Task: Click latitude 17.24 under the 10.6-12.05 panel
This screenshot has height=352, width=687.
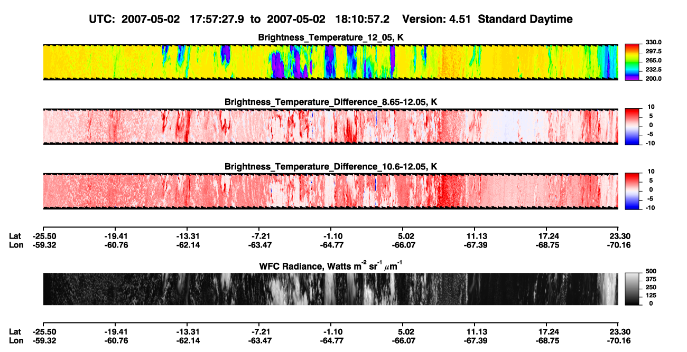Action: click(548, 236)
